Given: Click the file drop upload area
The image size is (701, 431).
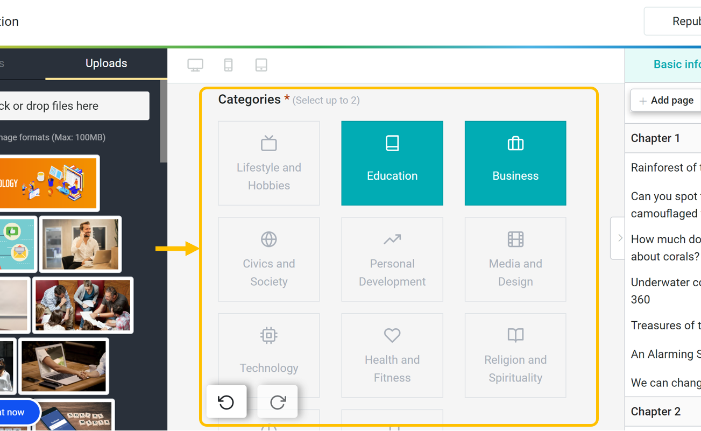Looking at the screenshot, I should 74,106.
